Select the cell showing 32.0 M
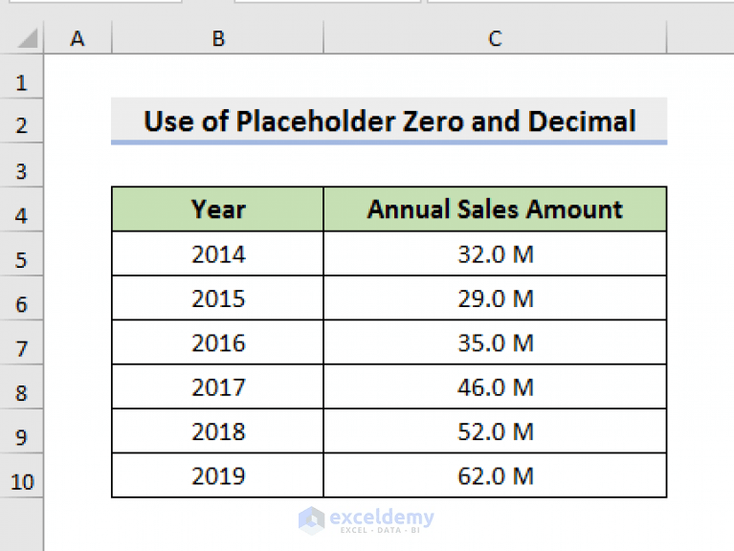Viewport: 734px width, 551px height. [x=495, y=254]
